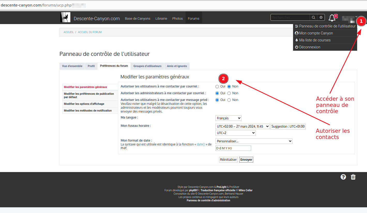Focus the Rechercher search field
The width and height of the screenshot is (367, 213).
click(290, 17)
